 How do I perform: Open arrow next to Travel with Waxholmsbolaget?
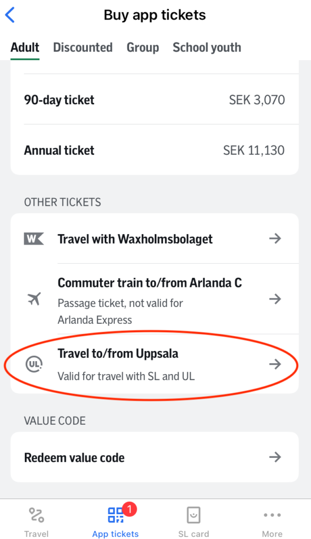(x=275, y=238)
